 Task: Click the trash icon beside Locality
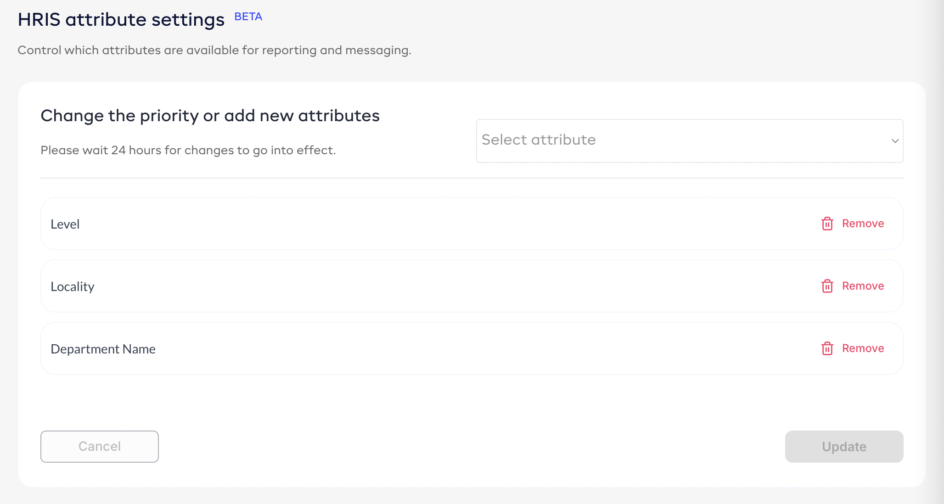click(827, 286)
